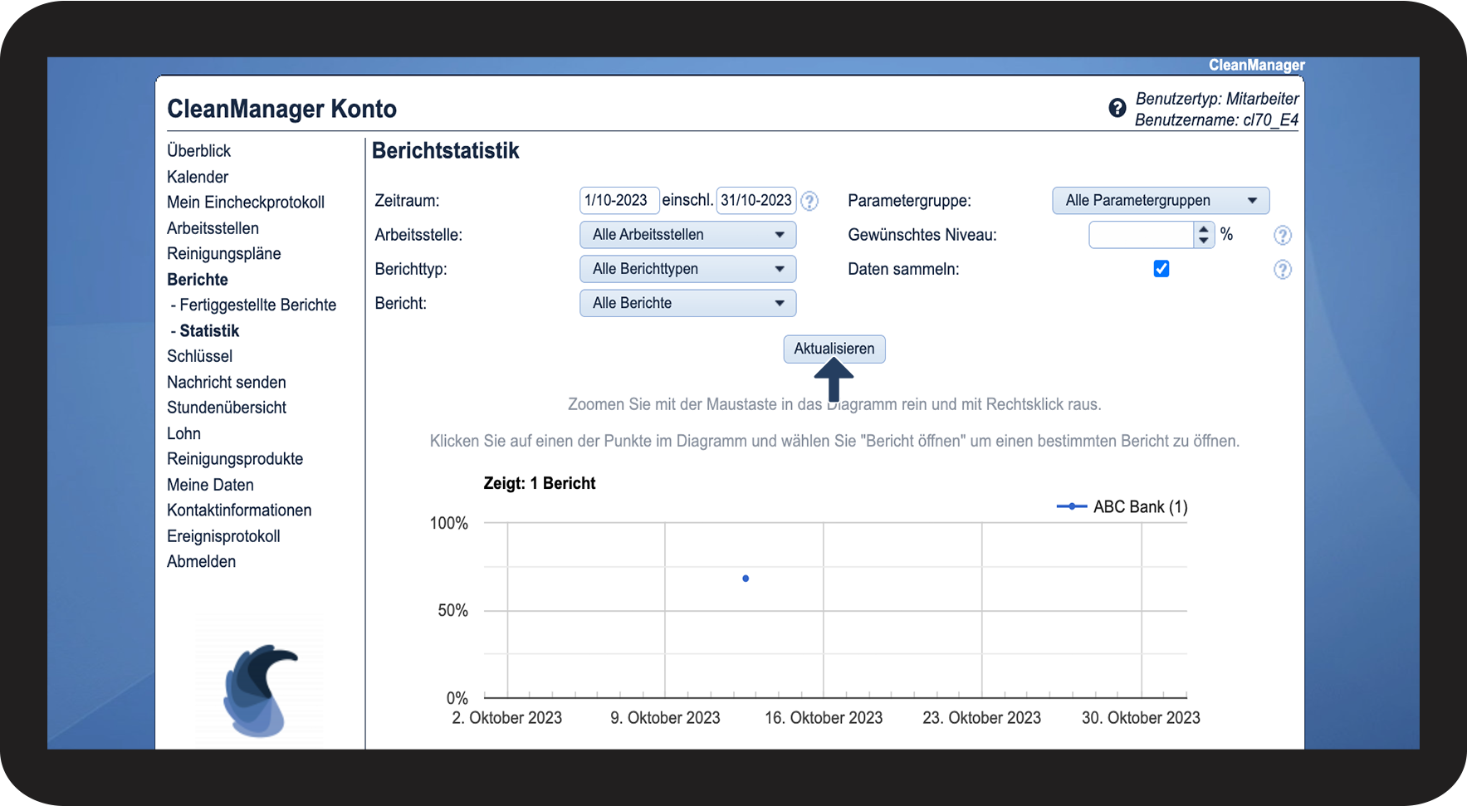The width and height of the screenshot is (1467, 806).
Task: Increase the Gewünschtes Niveau stepper value
Action: pos(1204,229)
